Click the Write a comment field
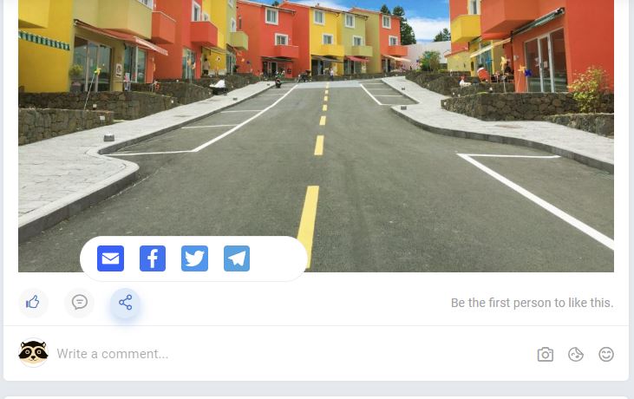The height and width of the screenshot is (399, 634). coord(293,354)
